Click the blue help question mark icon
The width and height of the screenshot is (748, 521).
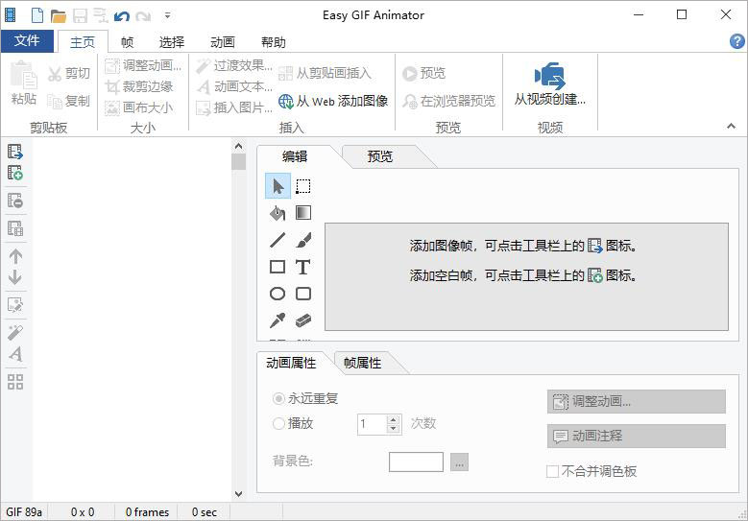tap(737, 41)
